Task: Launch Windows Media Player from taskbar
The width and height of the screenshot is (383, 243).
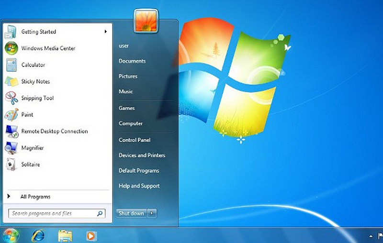Action: click(x=90, y=235)
